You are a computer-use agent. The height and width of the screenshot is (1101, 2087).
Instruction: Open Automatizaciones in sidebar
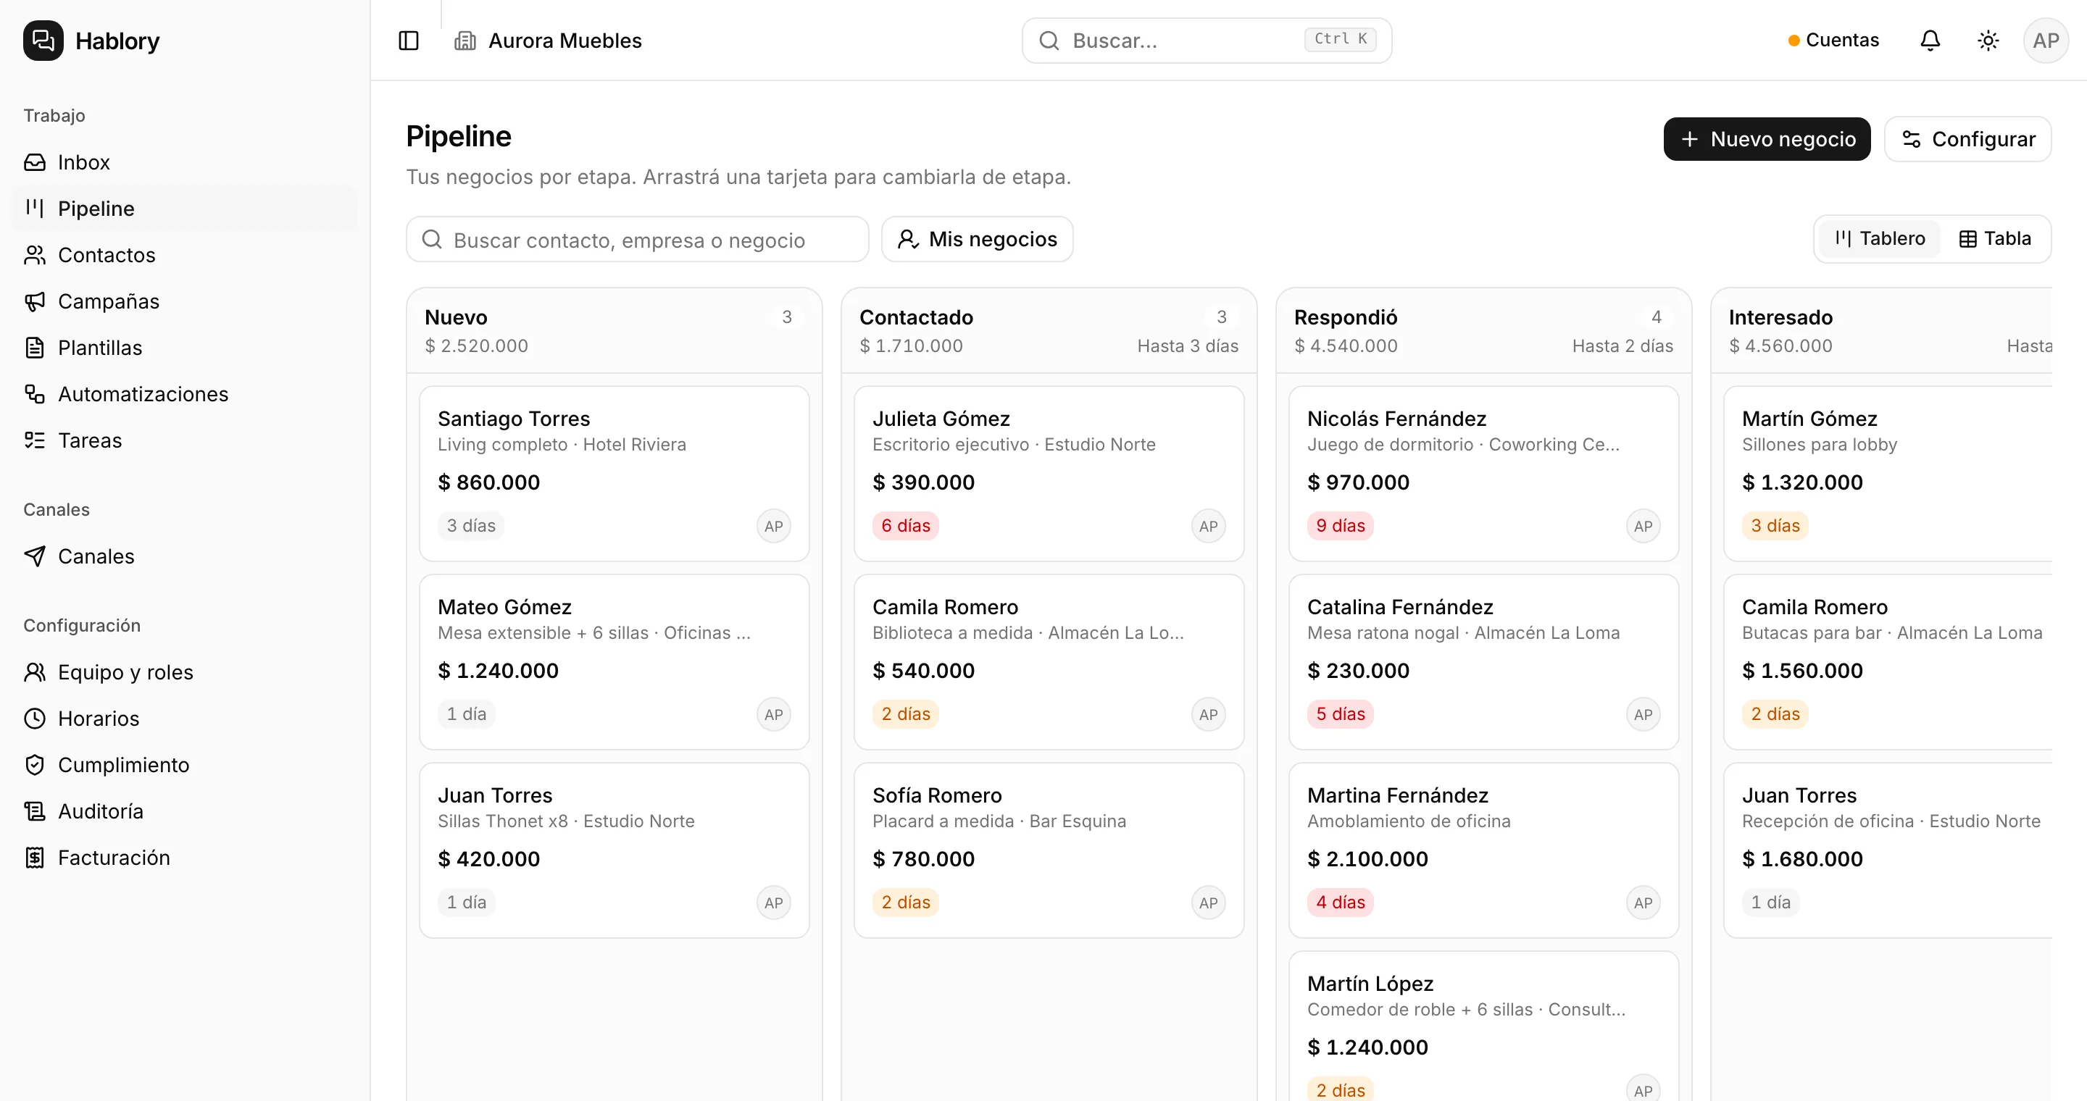pyautogui.click(x=185, y=394)
